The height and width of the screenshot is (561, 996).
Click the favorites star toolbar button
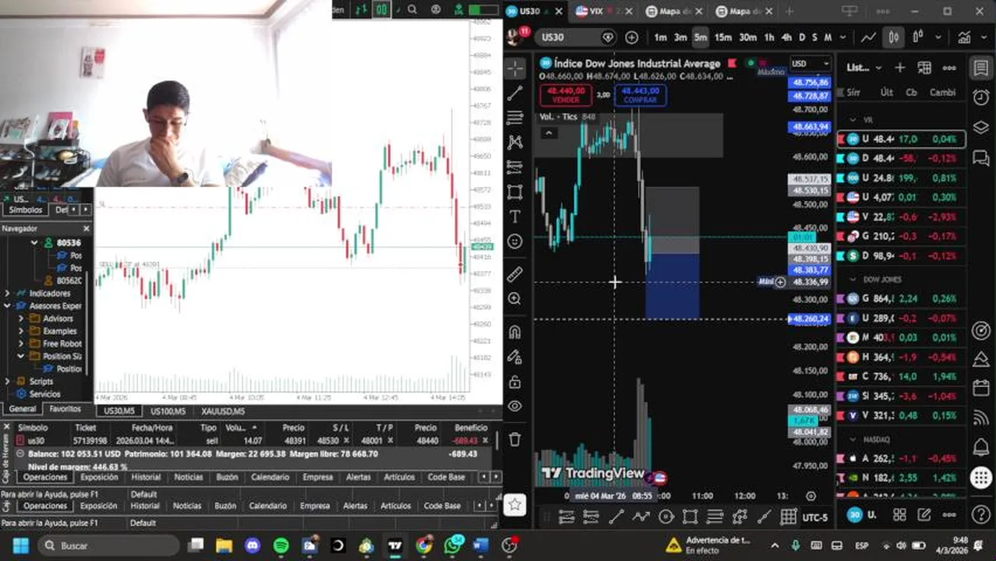coord(515,505)
